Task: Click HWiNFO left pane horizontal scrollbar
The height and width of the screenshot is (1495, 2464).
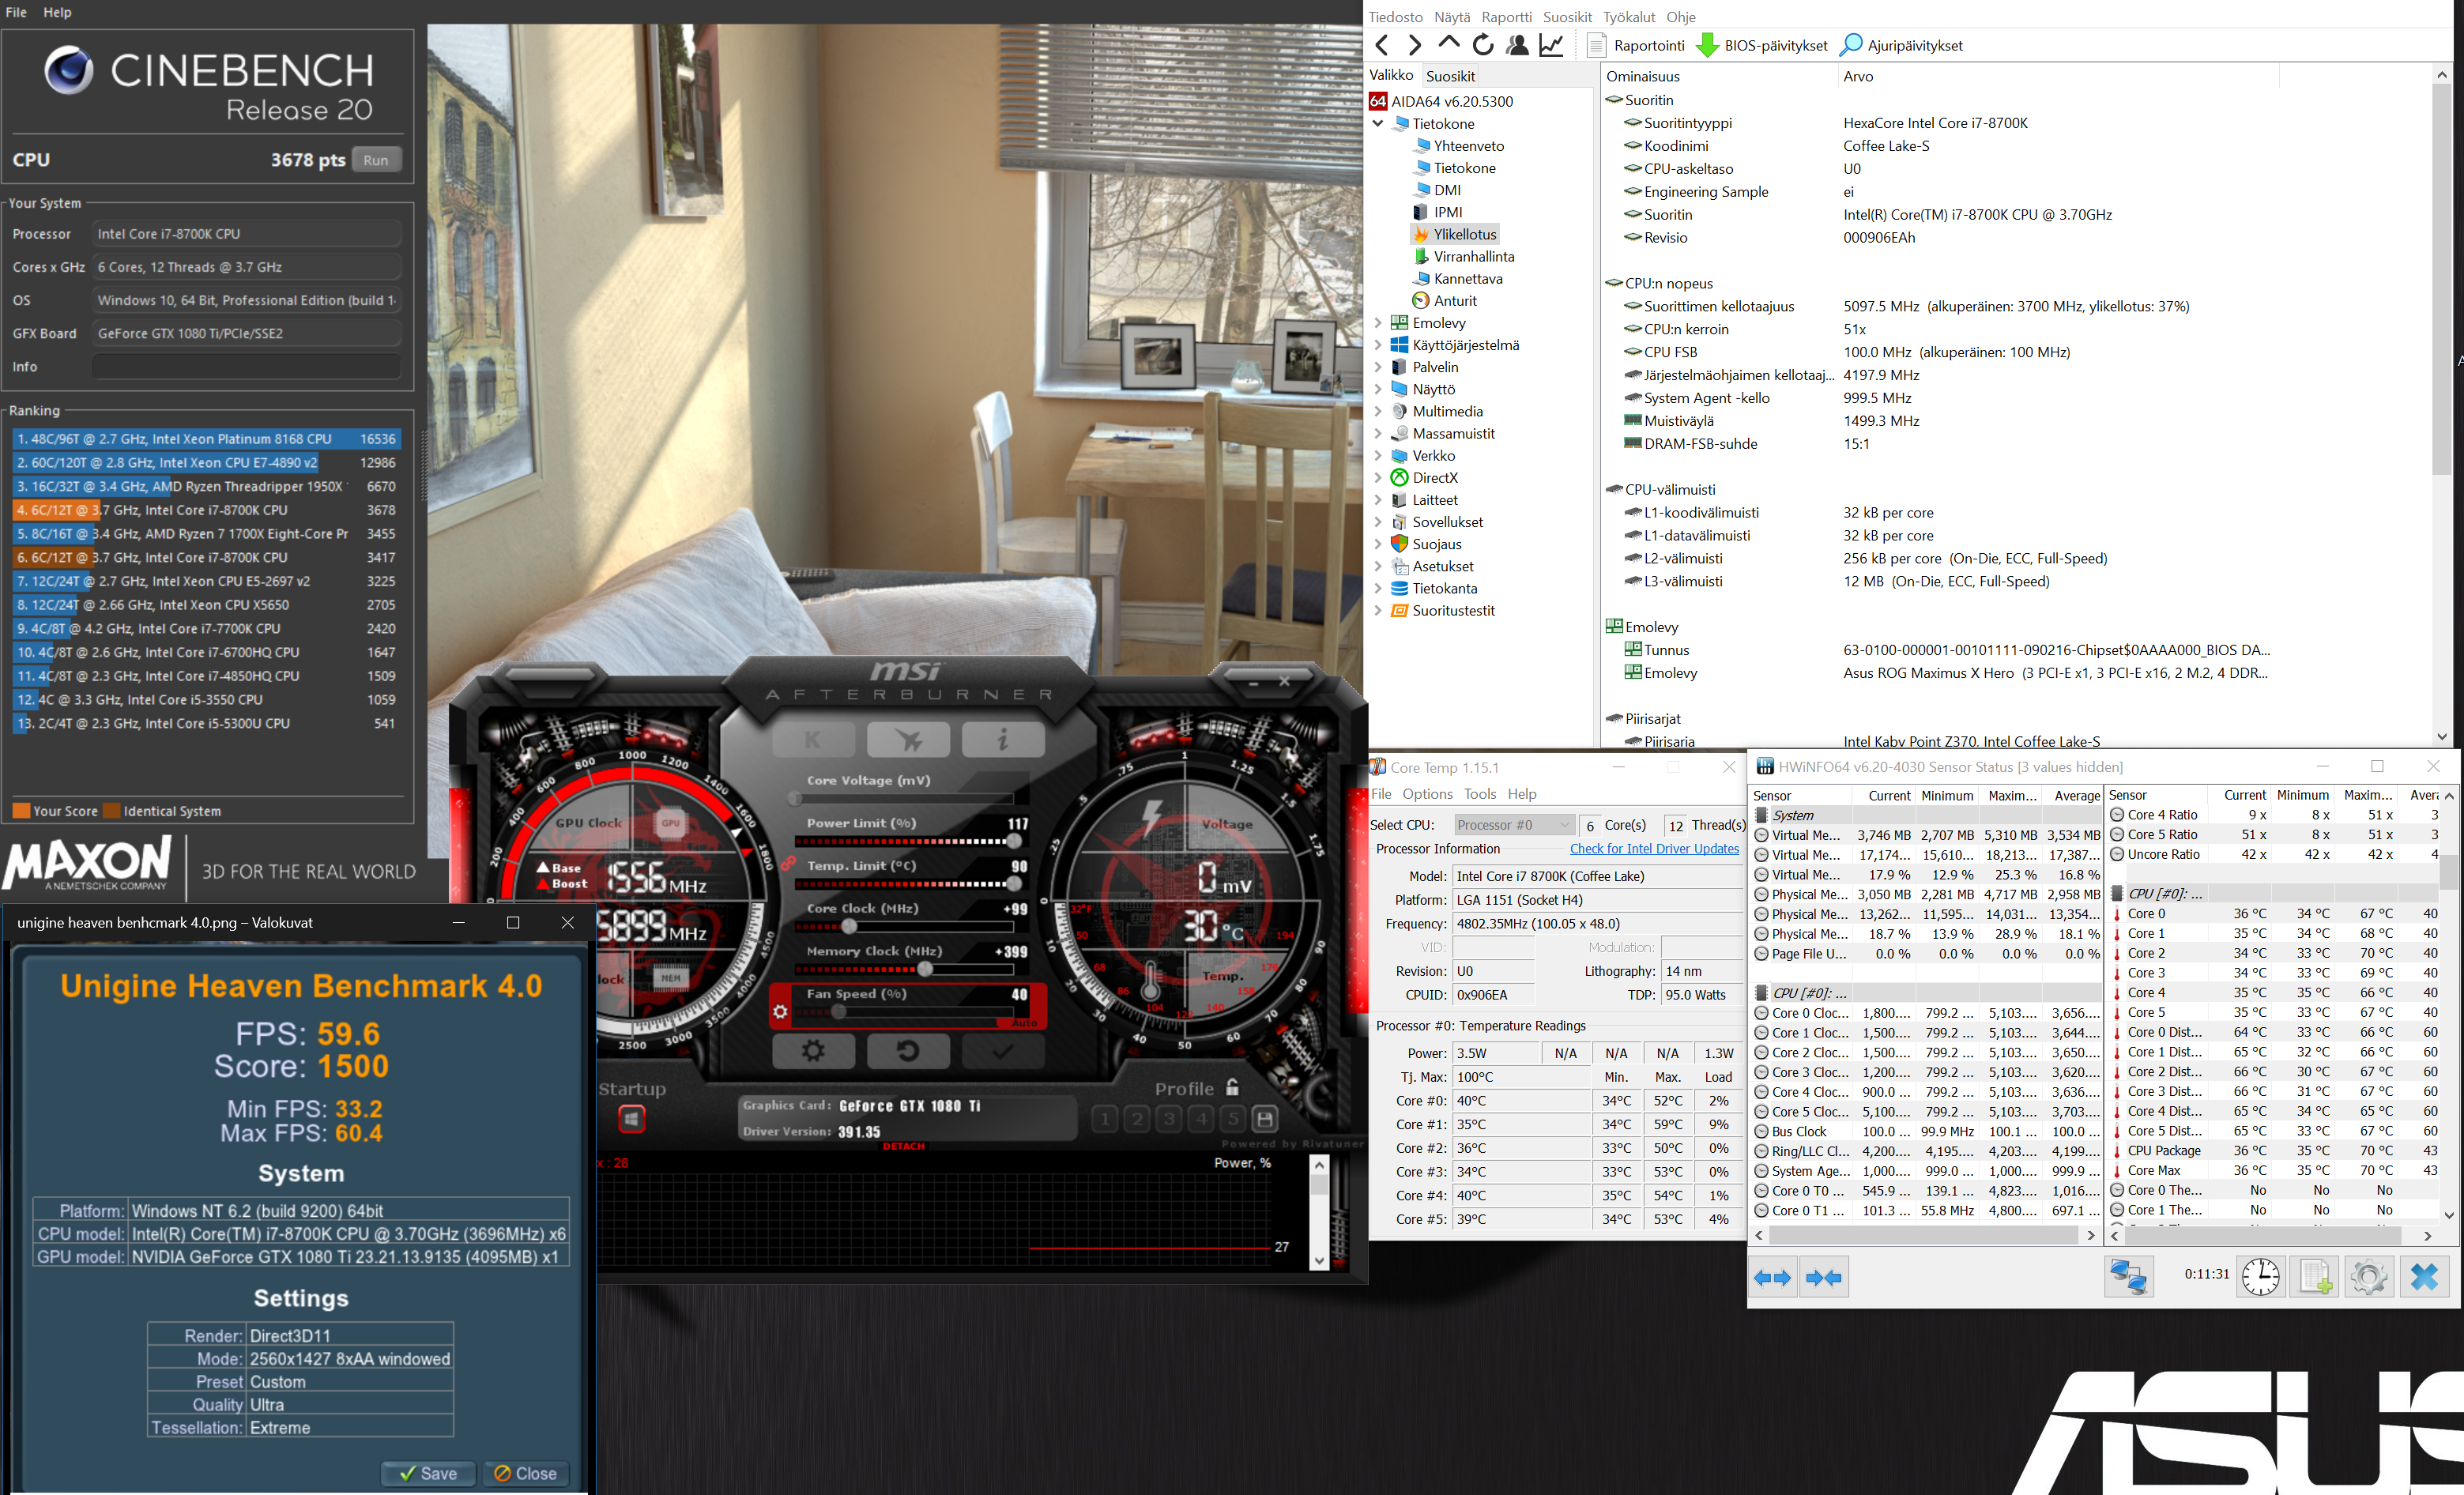Action: 1924,1236
